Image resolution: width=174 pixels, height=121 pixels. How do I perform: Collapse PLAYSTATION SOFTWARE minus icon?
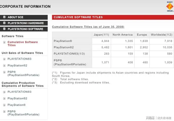click(x=4, y=29)
